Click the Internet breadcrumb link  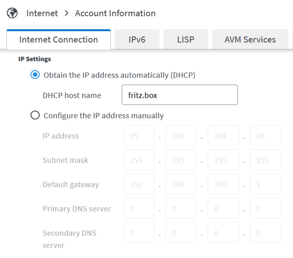(x=42, y=13)
